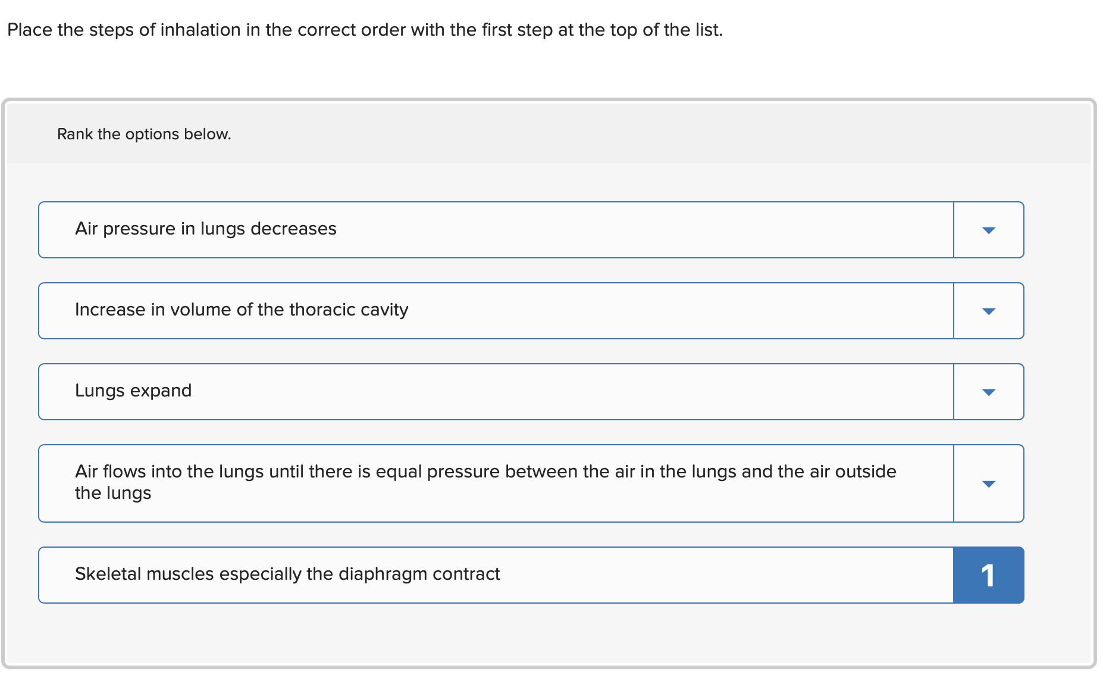Viewport: 1103px width, 687px height.
Task: Click the "Air flows into the lungs" option text
Action: (x=485, y=472)
